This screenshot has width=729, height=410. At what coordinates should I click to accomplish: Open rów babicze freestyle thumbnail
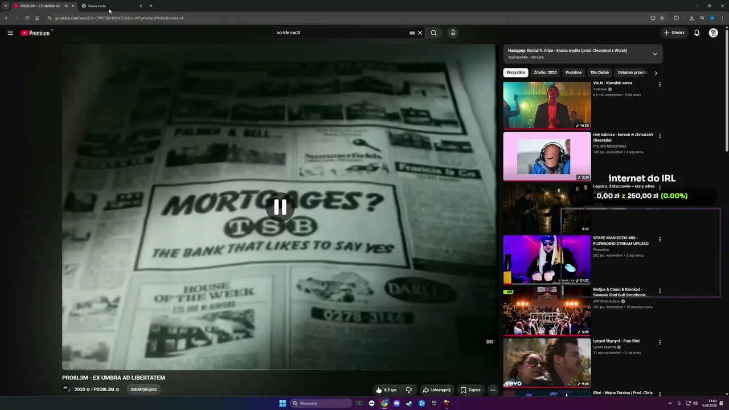547,156
